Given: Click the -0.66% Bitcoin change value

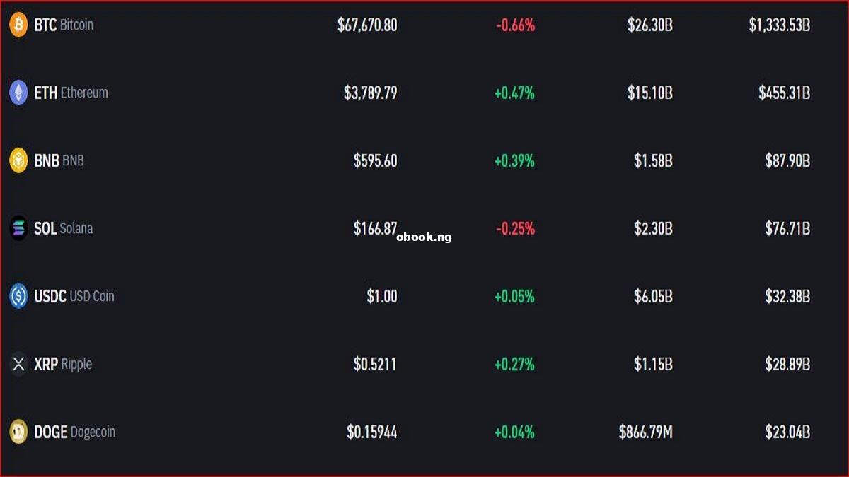Looking at the screenshot, I should click(515, 25).
